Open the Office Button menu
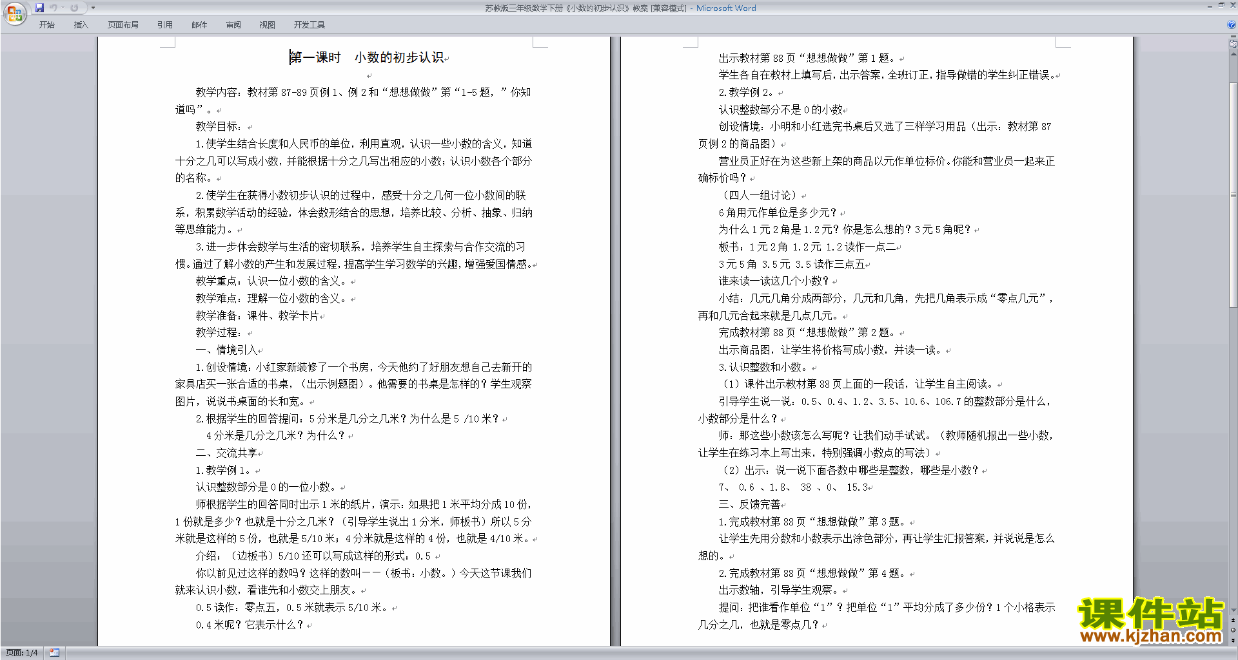This screenshot has width=1238, height=660. [x=14, y=14]
